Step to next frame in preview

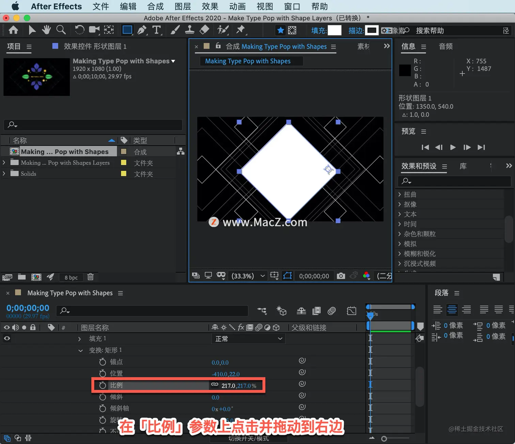[x=467, y=147]
